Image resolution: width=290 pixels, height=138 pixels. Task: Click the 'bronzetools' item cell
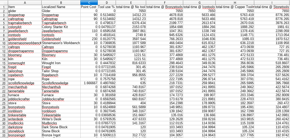point(25,107)
